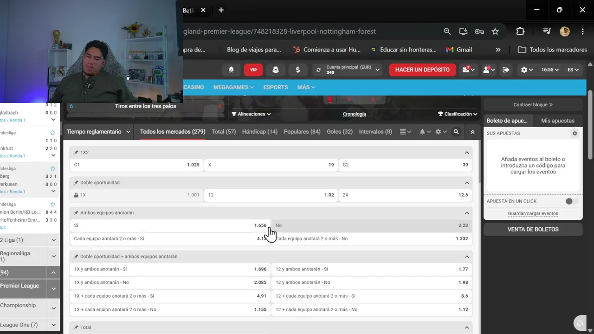This screenshot has height=334, width=594.
Task: Expand the Championship league list
Action: point(53,308)
